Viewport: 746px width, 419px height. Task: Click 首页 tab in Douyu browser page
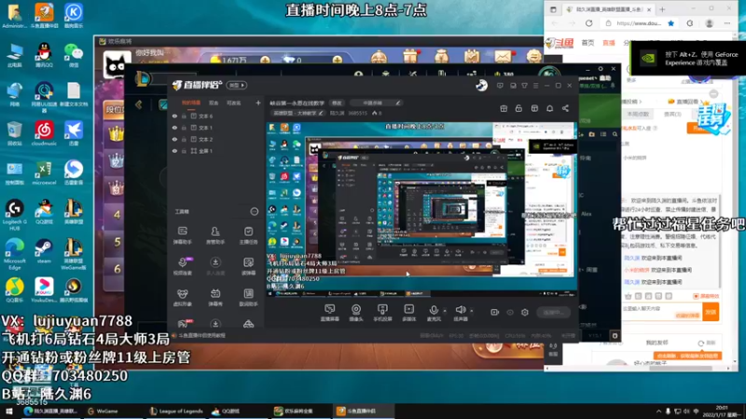tap(588, 43)
